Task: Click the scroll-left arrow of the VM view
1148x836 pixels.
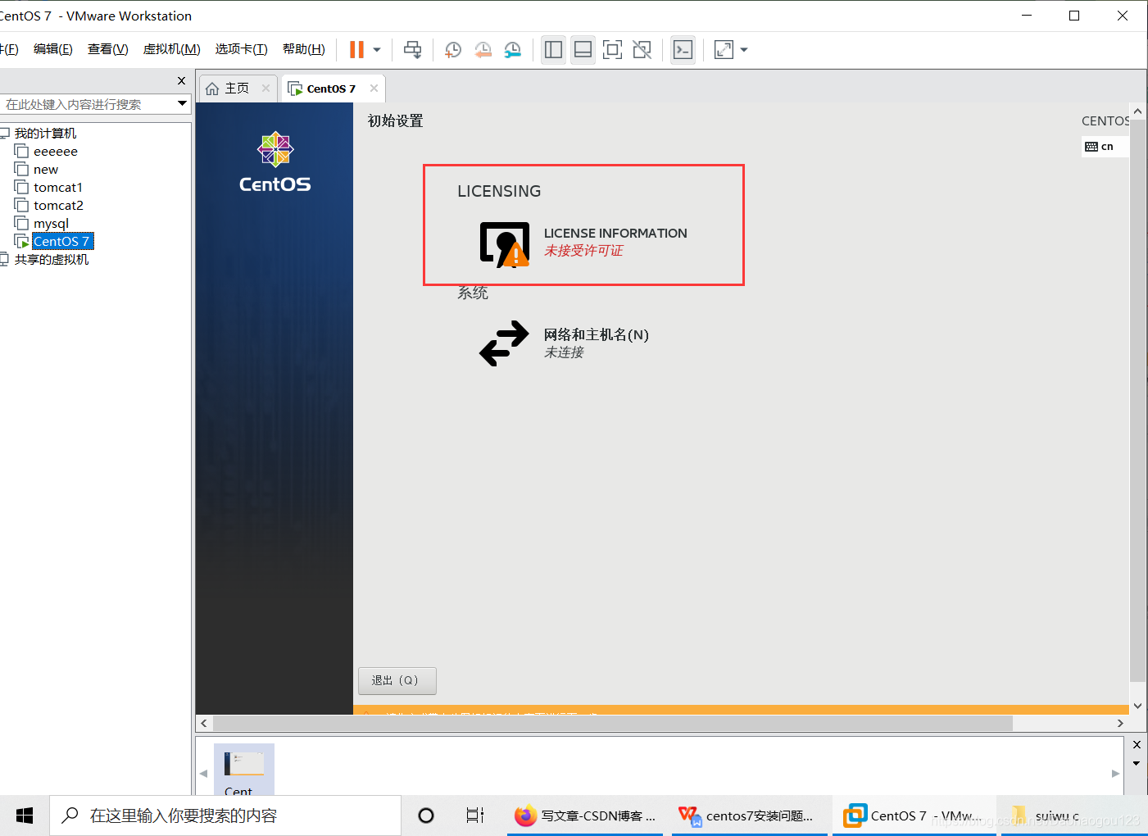Action: tap(204, 724)
